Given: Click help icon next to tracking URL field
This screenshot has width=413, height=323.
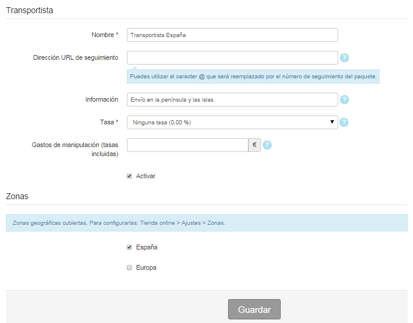Looking at the screenshot, I should click(x=344, y=57).
